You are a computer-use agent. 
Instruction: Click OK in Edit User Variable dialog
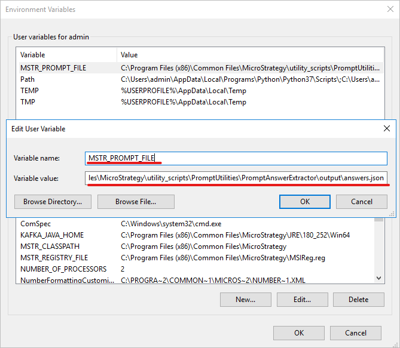(x=304, y=202)
